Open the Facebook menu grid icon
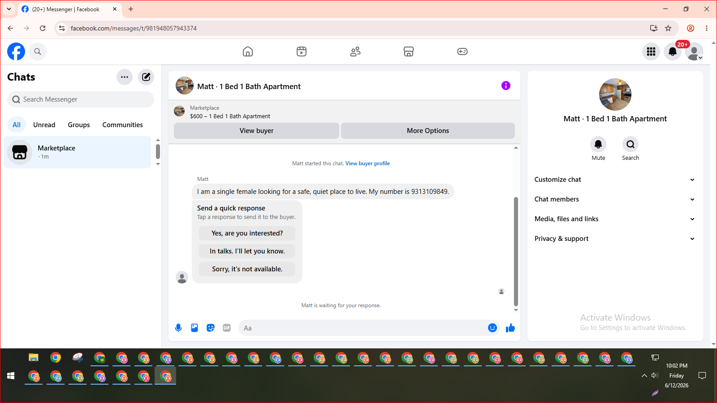The height and width of the screenshot is (403, 717). click(x=651, y=51)
